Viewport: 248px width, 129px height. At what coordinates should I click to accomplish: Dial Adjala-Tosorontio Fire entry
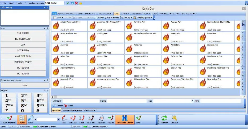coord(69,26)
